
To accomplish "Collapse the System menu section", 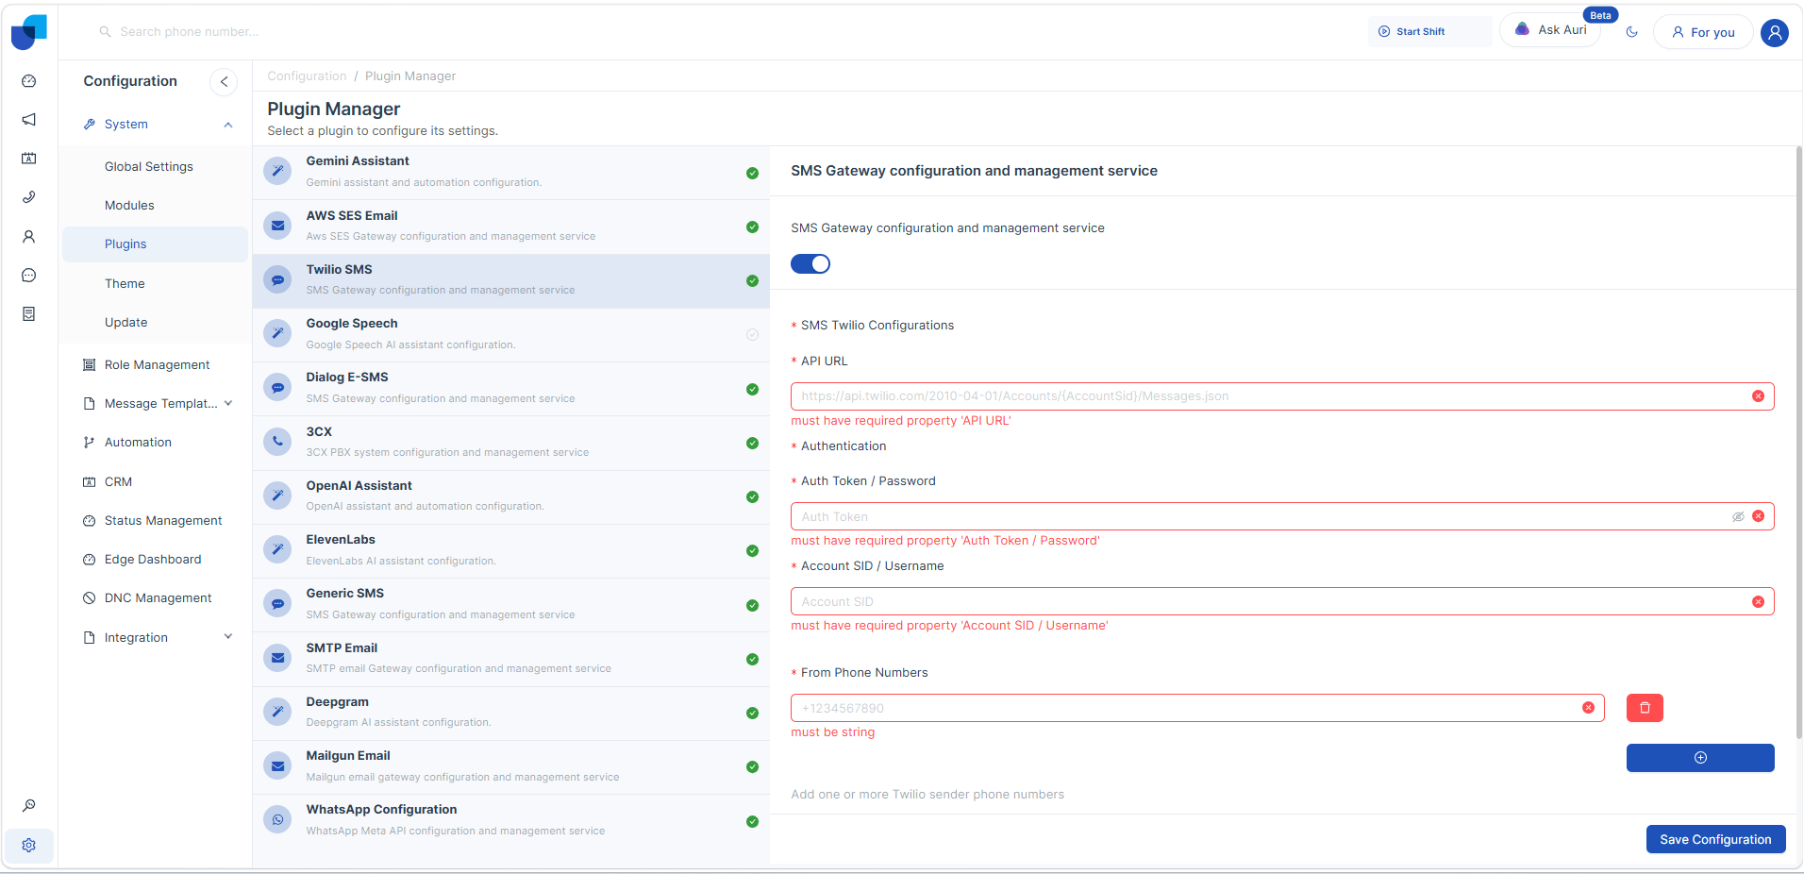I will pos(227,125).
